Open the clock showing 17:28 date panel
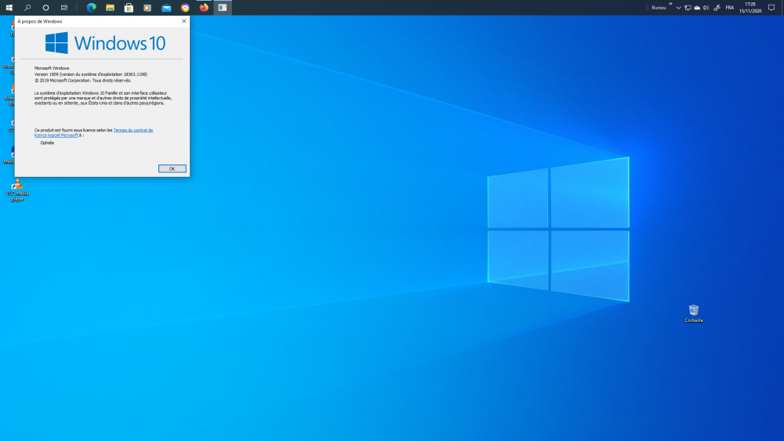The height and width of the screenshot is (441, 784). (750, 8)
